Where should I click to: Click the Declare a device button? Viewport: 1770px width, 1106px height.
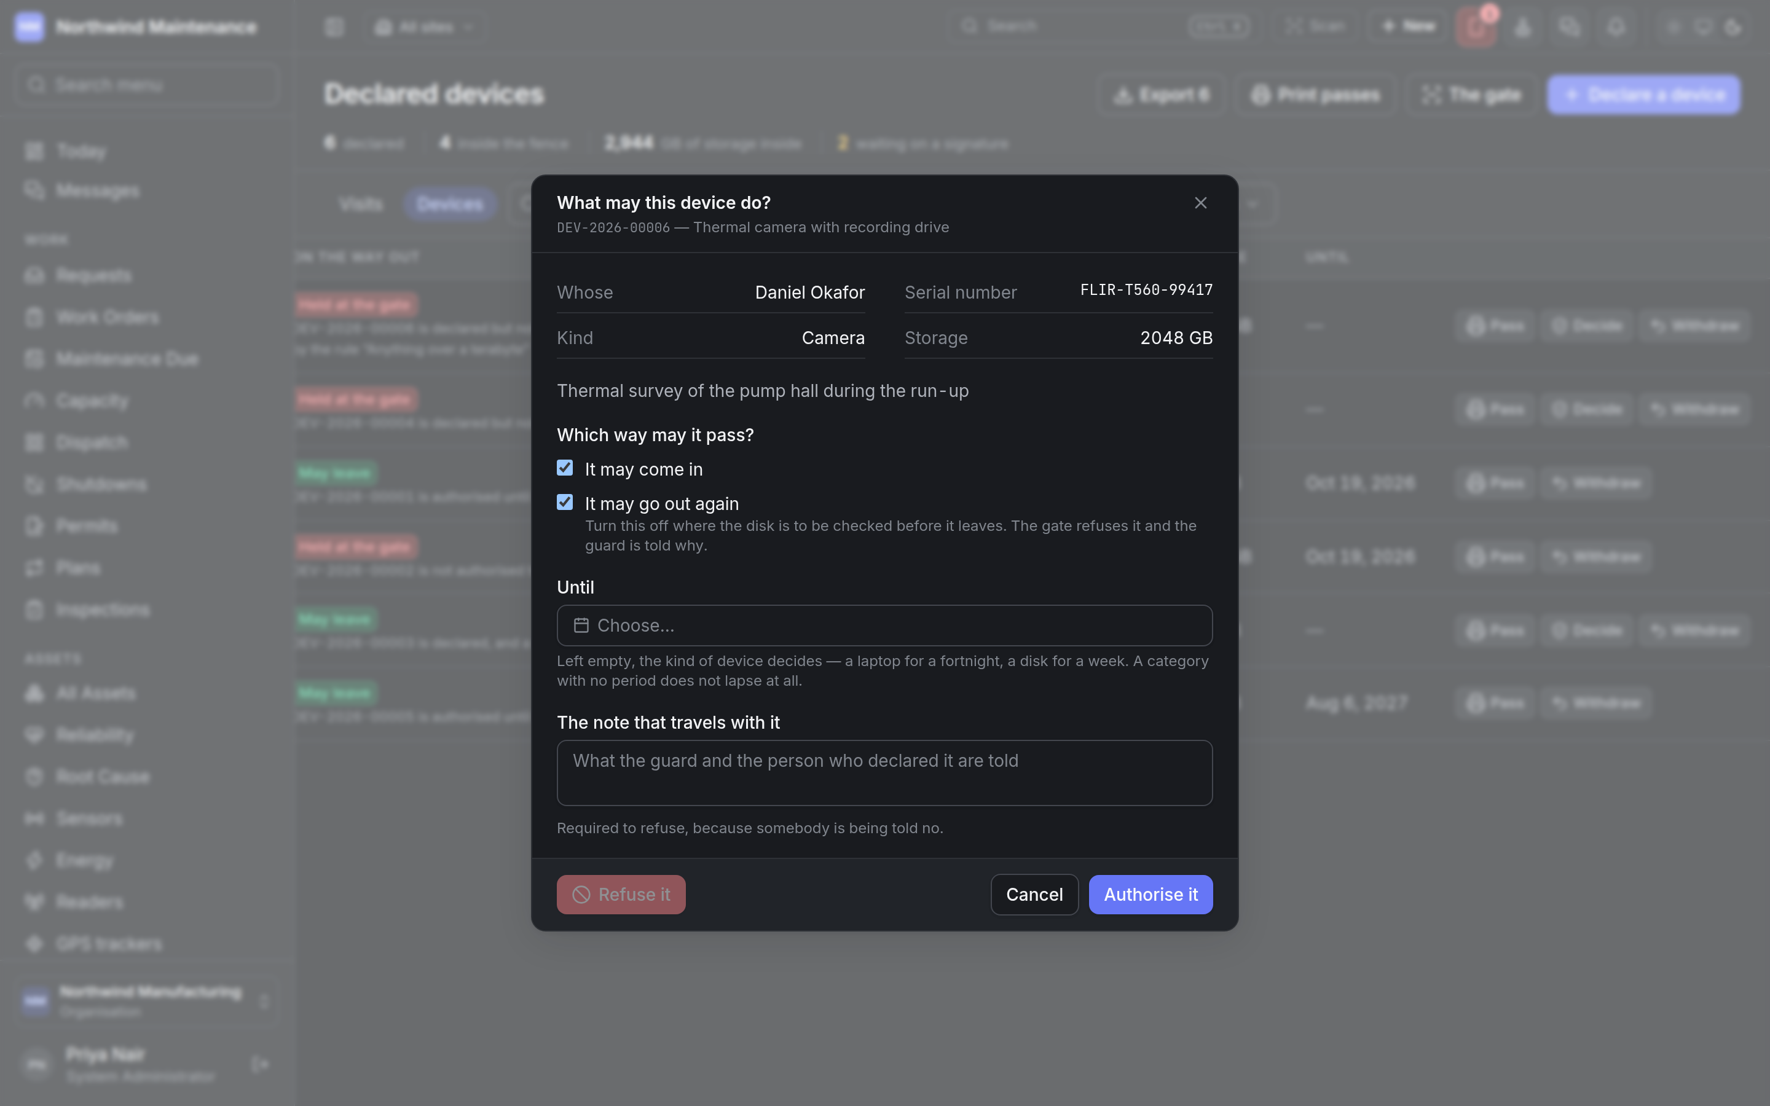(1643, 95)
